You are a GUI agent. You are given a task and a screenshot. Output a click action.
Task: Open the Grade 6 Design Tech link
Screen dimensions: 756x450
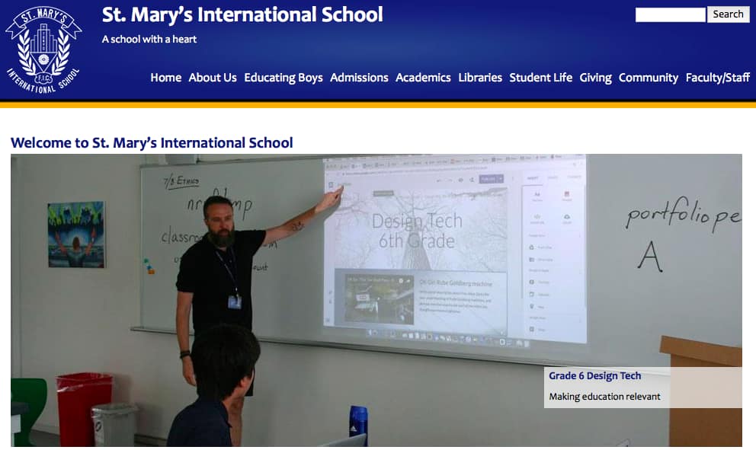click(x=595, y=376)
